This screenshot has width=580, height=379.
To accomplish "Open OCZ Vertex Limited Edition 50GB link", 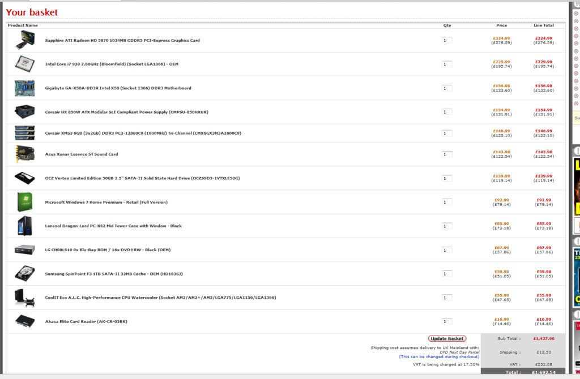I will click(x=142, y=178).
